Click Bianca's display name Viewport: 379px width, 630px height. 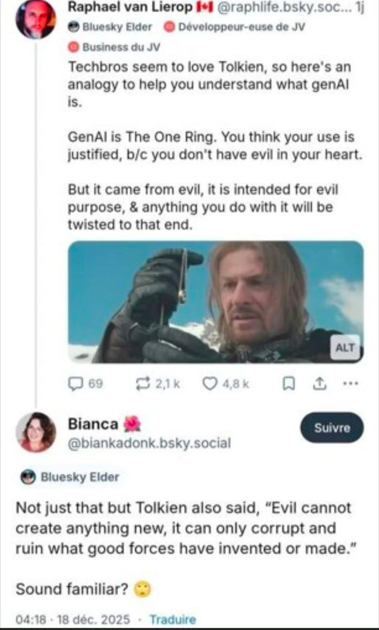(x=93, y=424)
